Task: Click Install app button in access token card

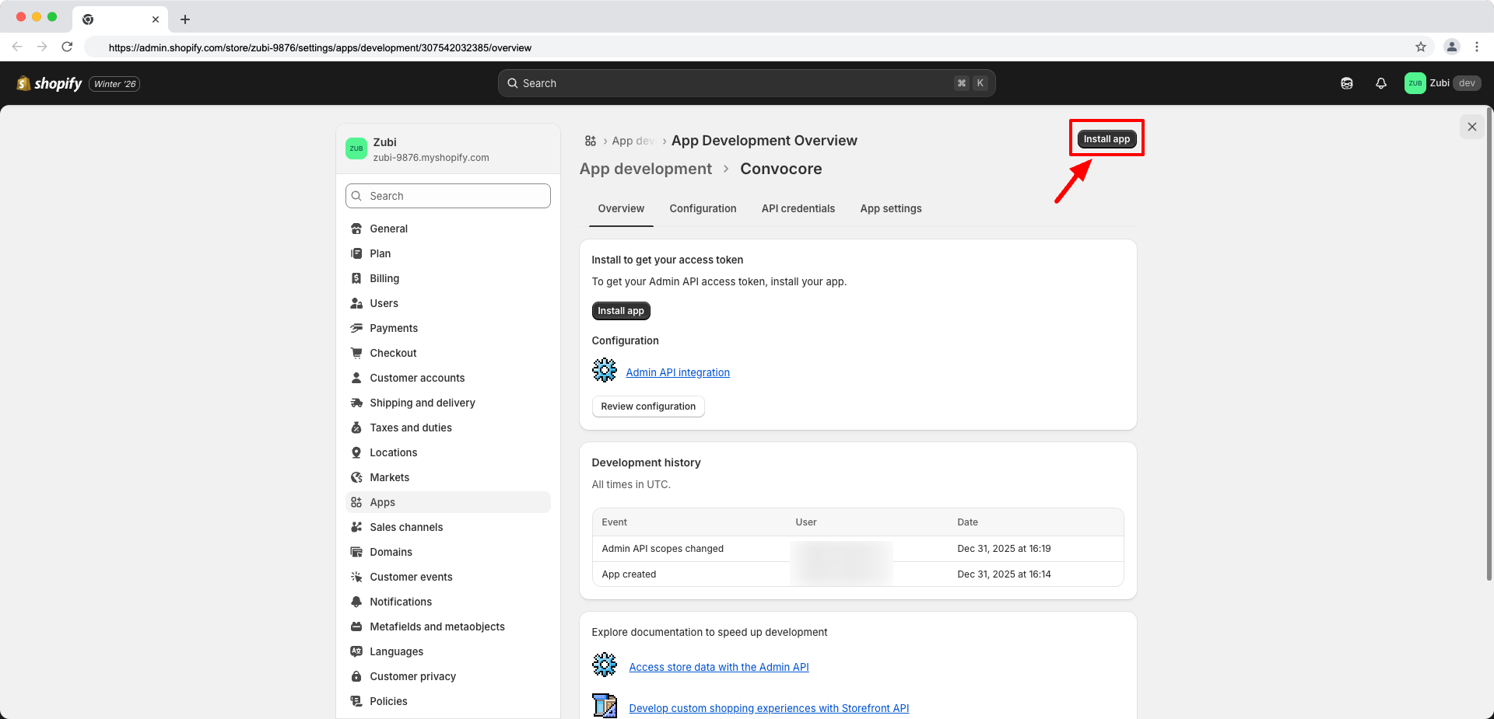Action: click(x=621, y=311)
